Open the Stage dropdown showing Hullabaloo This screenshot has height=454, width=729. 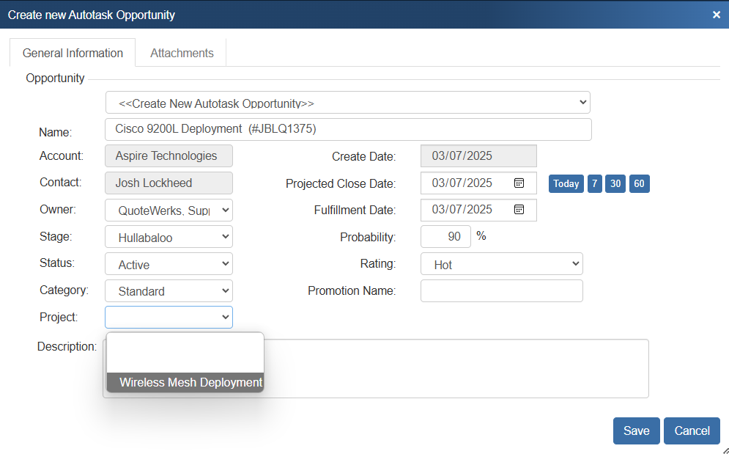[x=169, y=237]
